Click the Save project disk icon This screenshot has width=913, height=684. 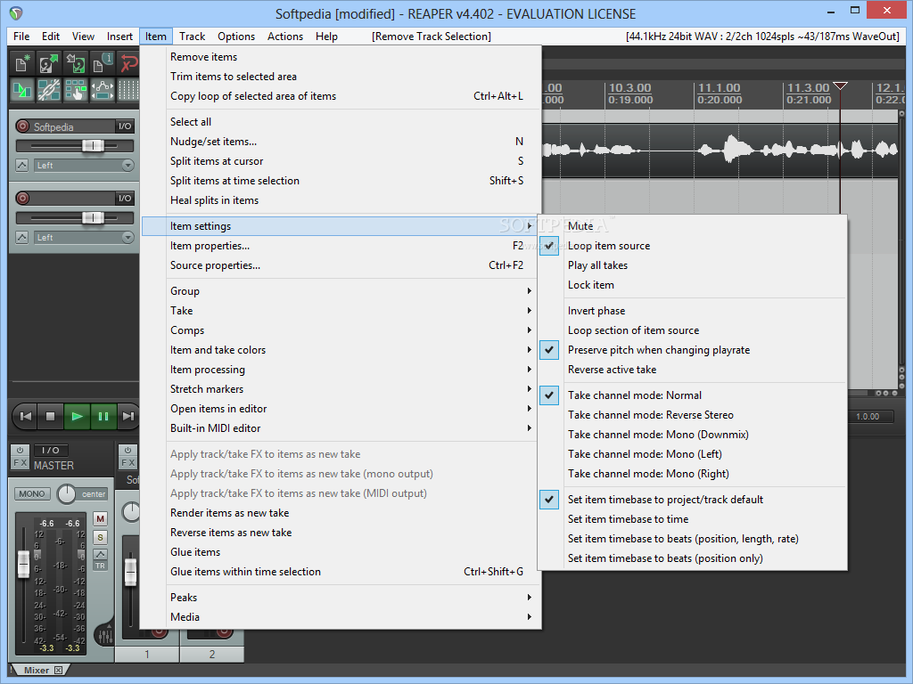coord(76,63)
